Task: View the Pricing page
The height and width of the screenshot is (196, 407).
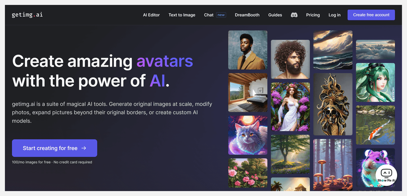Action: pos(313,15)
